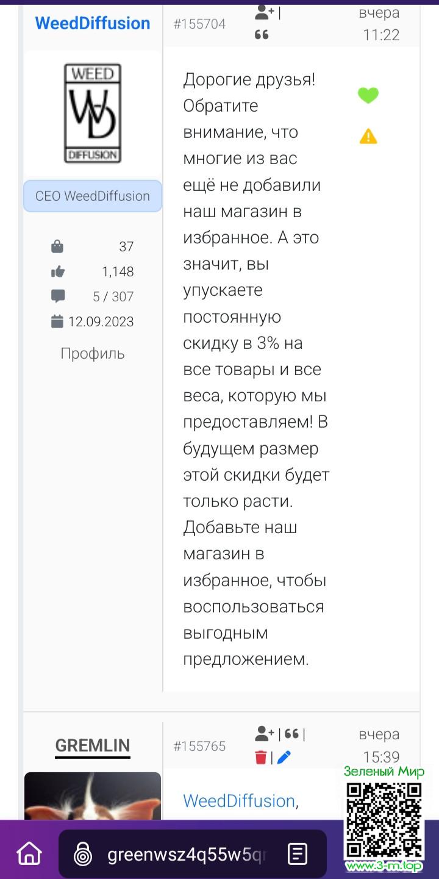Edit post using the blue pencil icon

pos(284,758)
